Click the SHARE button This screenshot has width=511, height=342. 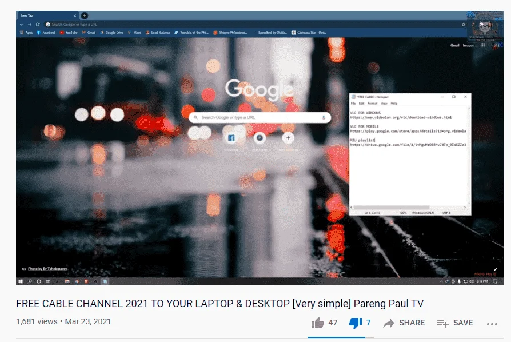[404, 323]
